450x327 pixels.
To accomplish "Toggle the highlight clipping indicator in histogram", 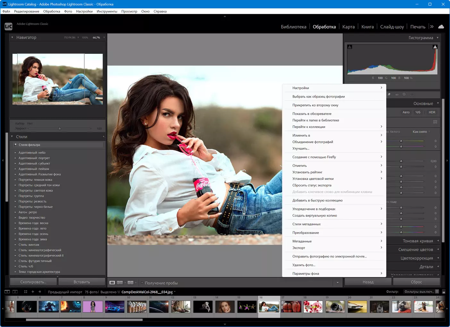I will (435, 47).
